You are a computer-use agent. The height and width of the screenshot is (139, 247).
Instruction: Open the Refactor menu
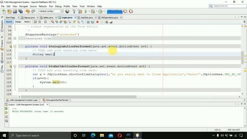(43, 6)
